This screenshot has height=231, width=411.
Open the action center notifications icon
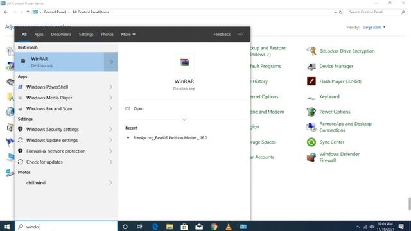click(x=401, y=227)
